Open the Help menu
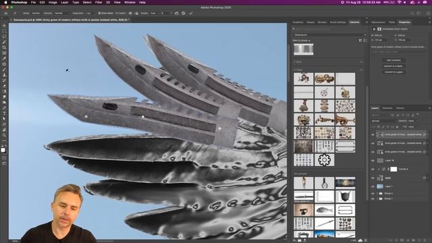 [x=142, y=2]
